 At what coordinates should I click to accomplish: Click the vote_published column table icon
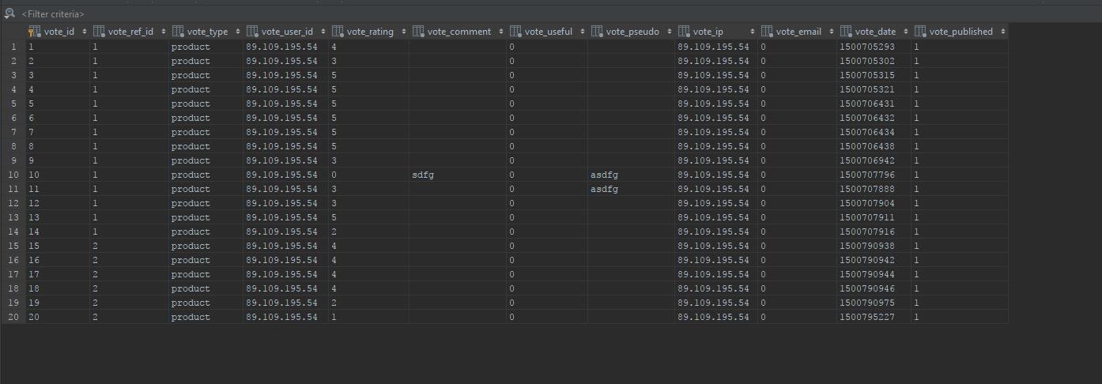(920, 32)
